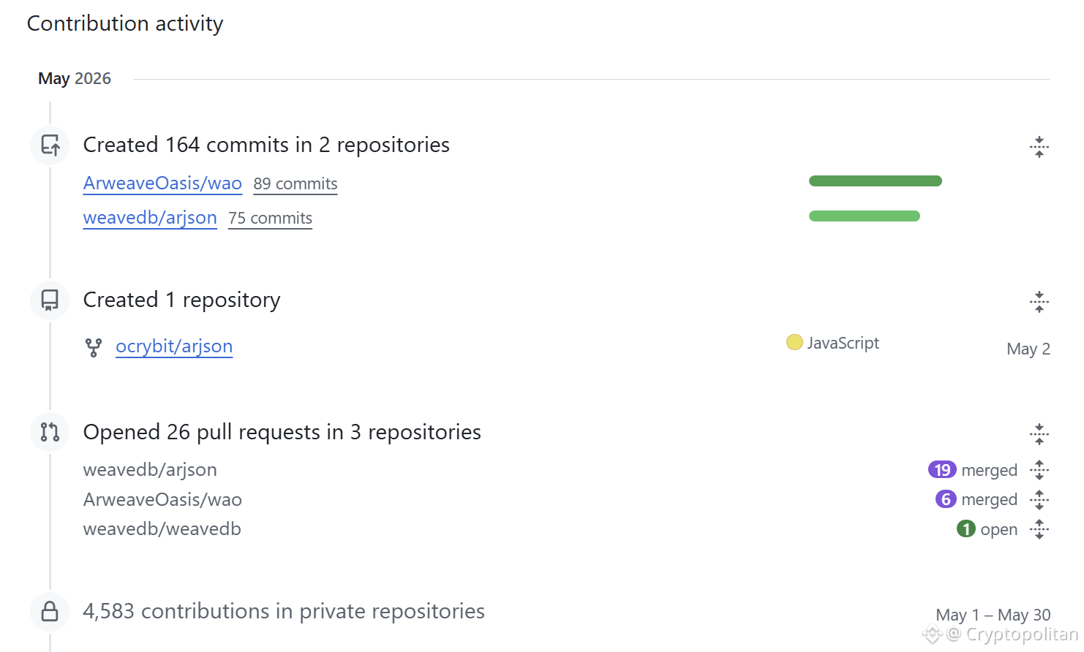Click the lock icon for private contributions
The image size is (1084, 652).
(x=50, y=611)
